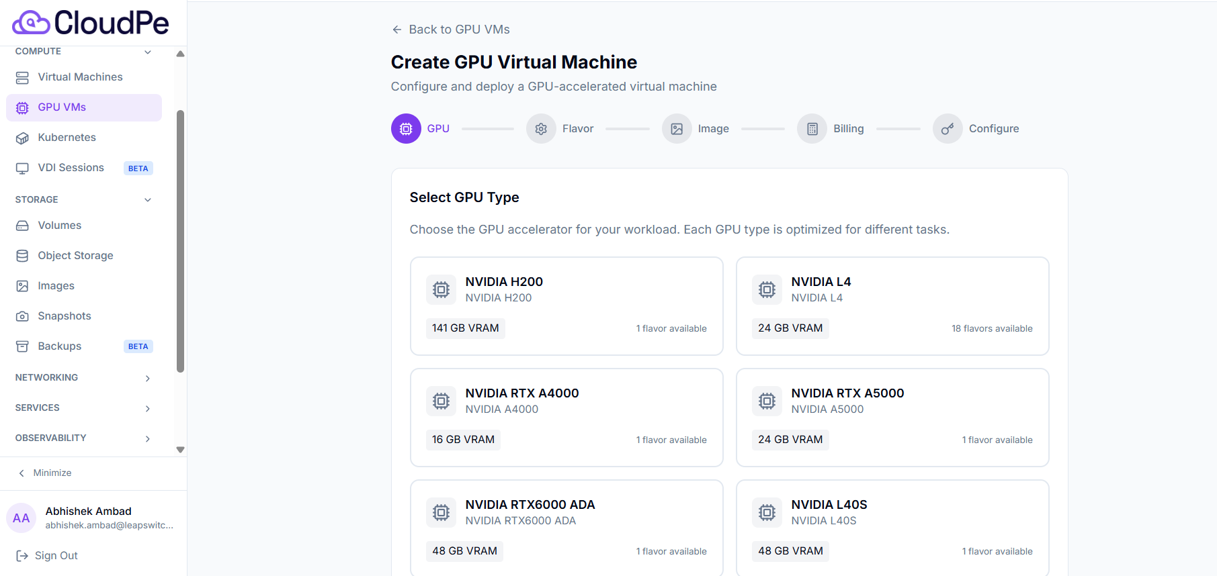Screen dimensions: 1217x576
Task: Click 18 flavors available text
Action: [x=992, y=329]
